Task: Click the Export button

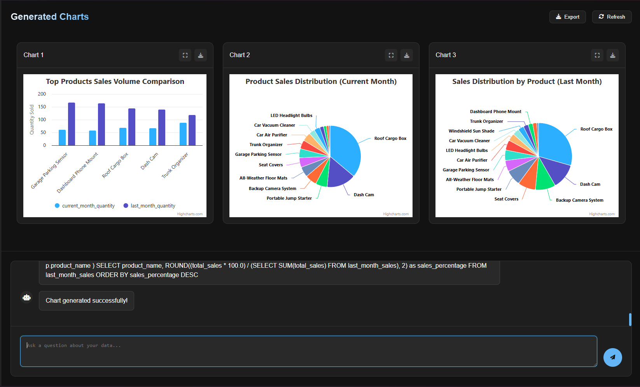Action: [568, 17]
